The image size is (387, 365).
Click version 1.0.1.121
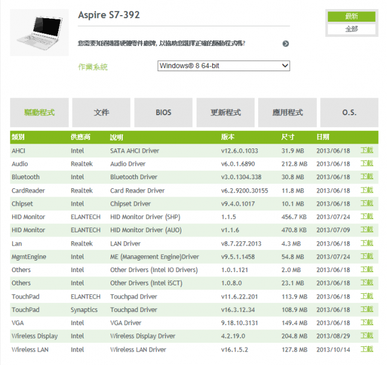coord(235,270)
